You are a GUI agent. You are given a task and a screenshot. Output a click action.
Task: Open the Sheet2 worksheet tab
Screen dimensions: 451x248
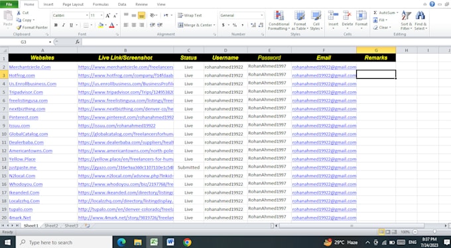click(51, 226)
